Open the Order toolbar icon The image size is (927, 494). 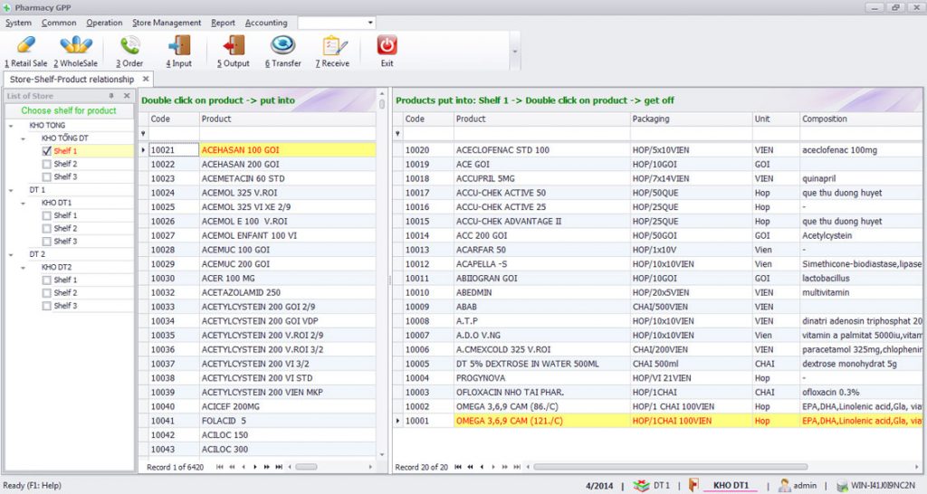point(129,46)
